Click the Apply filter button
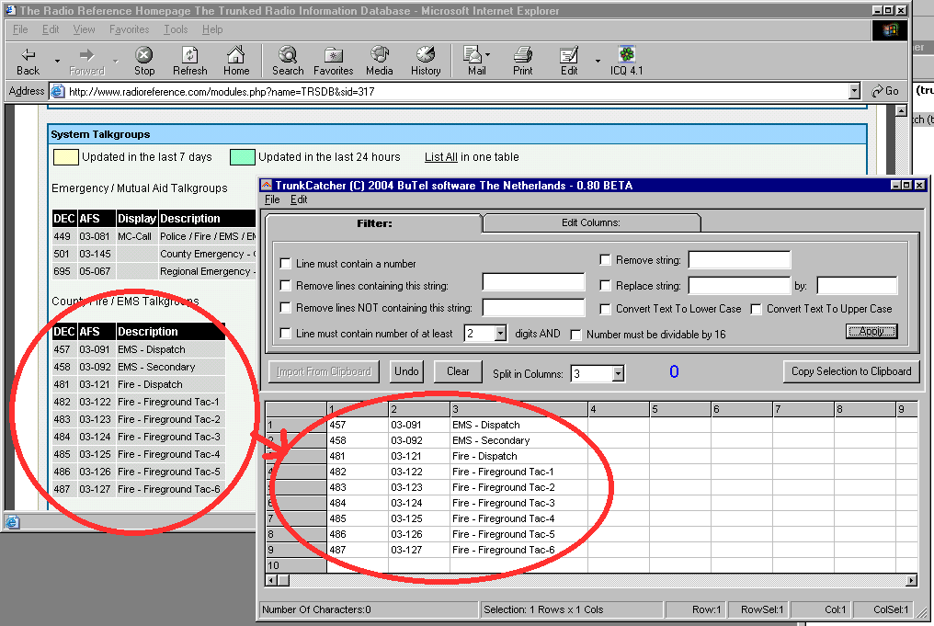 871,331
